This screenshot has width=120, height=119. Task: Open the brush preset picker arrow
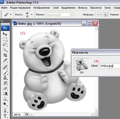(32, 14)
